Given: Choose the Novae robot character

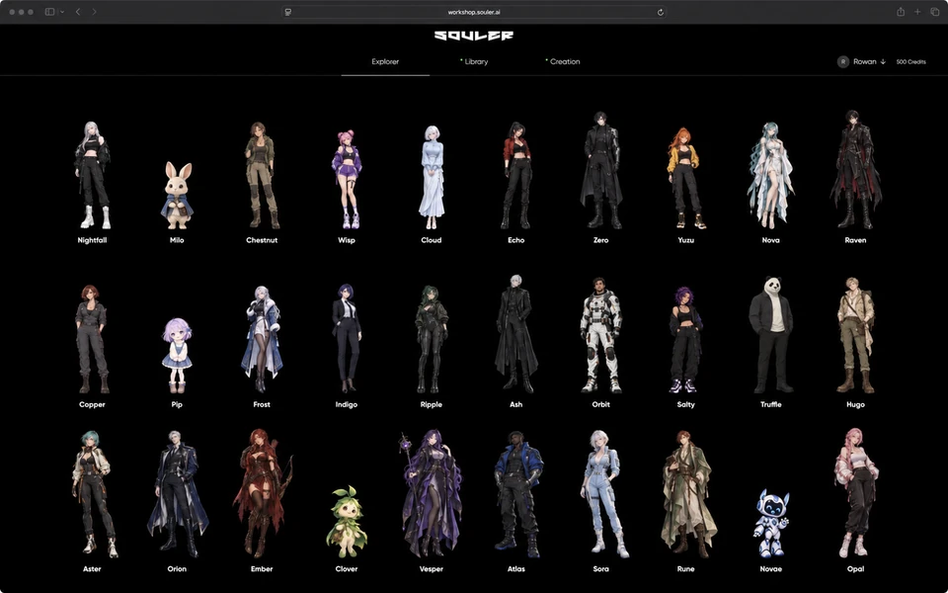Looking at the screenshot, I should 770,524.
